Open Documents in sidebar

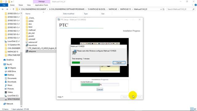[10, 78]
